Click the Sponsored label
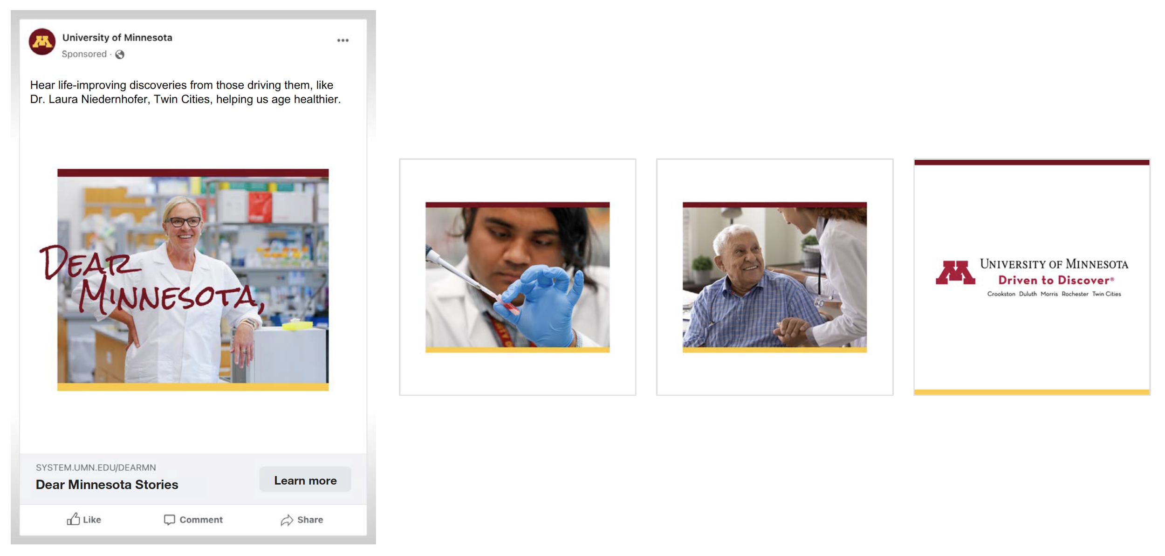1165x556 pixels. [84, 54]
